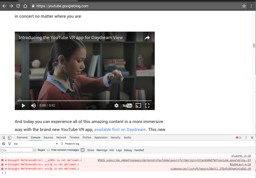Click the video progress bar
The image size is (256, 178).
(x=84, y=101)
